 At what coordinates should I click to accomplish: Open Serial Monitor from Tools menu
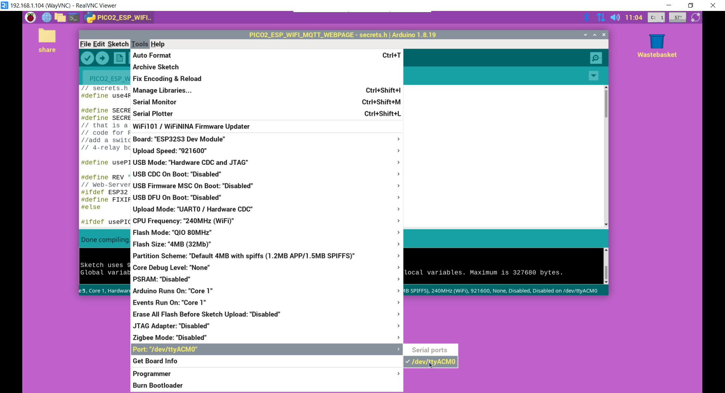[267, 102]
